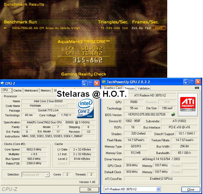203x194 pixels.
Task: Click the GFX score 60,942
Action: (x=92, y=48)
